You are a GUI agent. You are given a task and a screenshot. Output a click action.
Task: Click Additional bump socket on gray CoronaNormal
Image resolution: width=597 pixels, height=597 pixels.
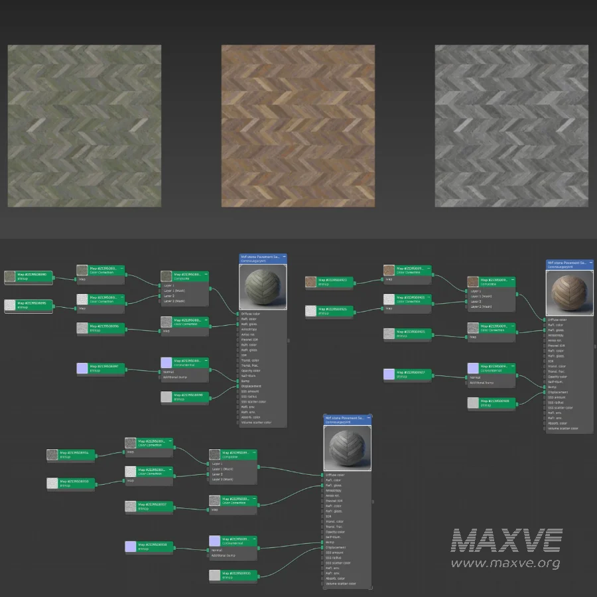point(208,555)
